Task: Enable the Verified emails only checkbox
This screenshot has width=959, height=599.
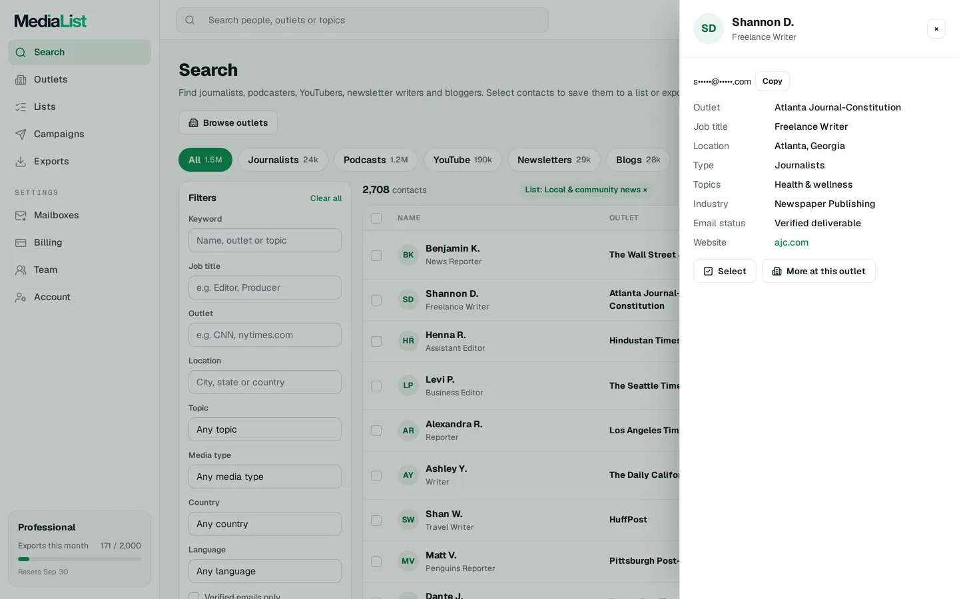Action: pos(194,596)
